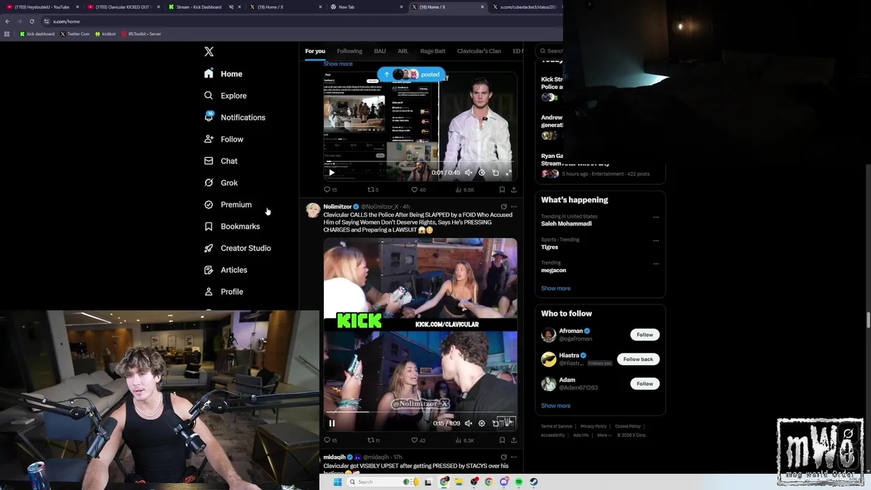Unmute the 0:15 / 1:09 video
This screenshot has height=490, width=871.
[x=468, y=423]
